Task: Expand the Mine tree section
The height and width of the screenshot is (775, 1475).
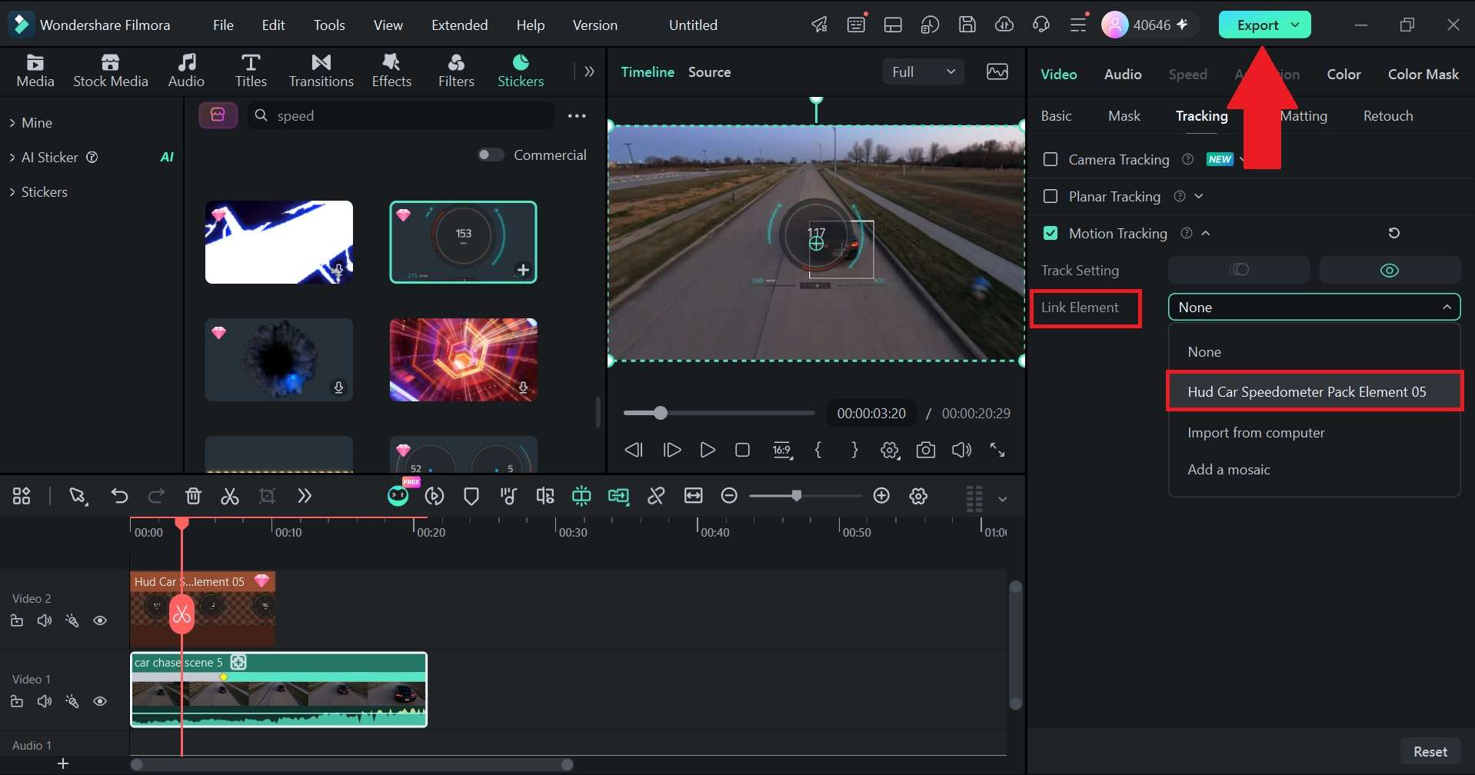Action: pyautogui.click(x=12, y=123)
